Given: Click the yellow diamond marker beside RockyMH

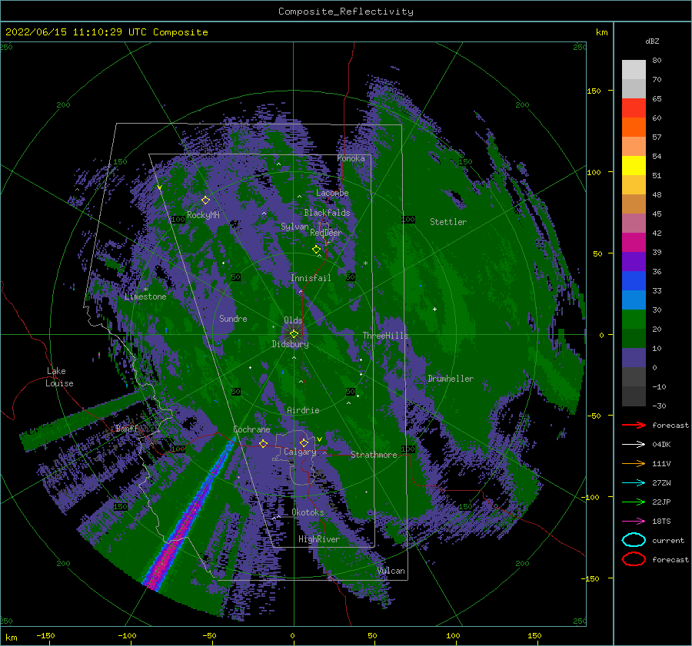Looking at the screenshot, I should tap(205, 200).
